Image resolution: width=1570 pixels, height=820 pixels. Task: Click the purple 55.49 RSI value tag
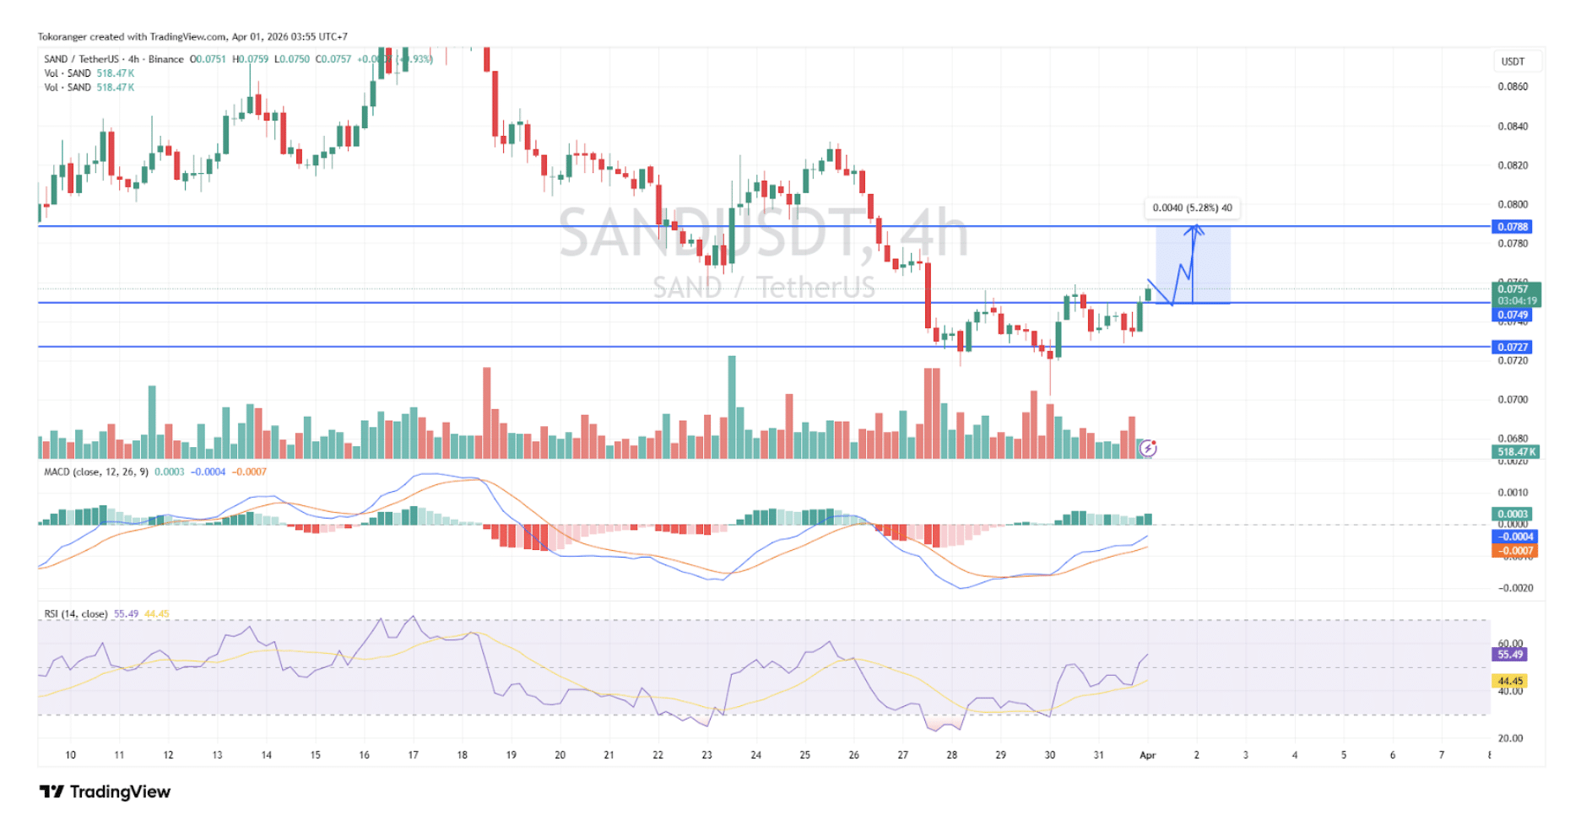[1510, 655]
